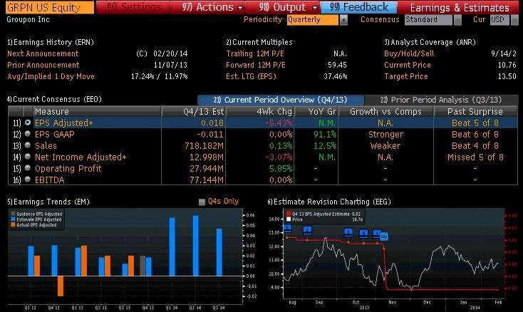
Task: Select the EPS GAAP radio button
Action: point(28,134)
